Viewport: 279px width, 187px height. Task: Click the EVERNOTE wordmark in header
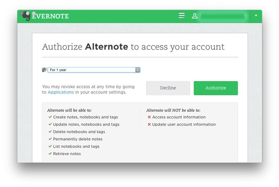pos(50,16)
